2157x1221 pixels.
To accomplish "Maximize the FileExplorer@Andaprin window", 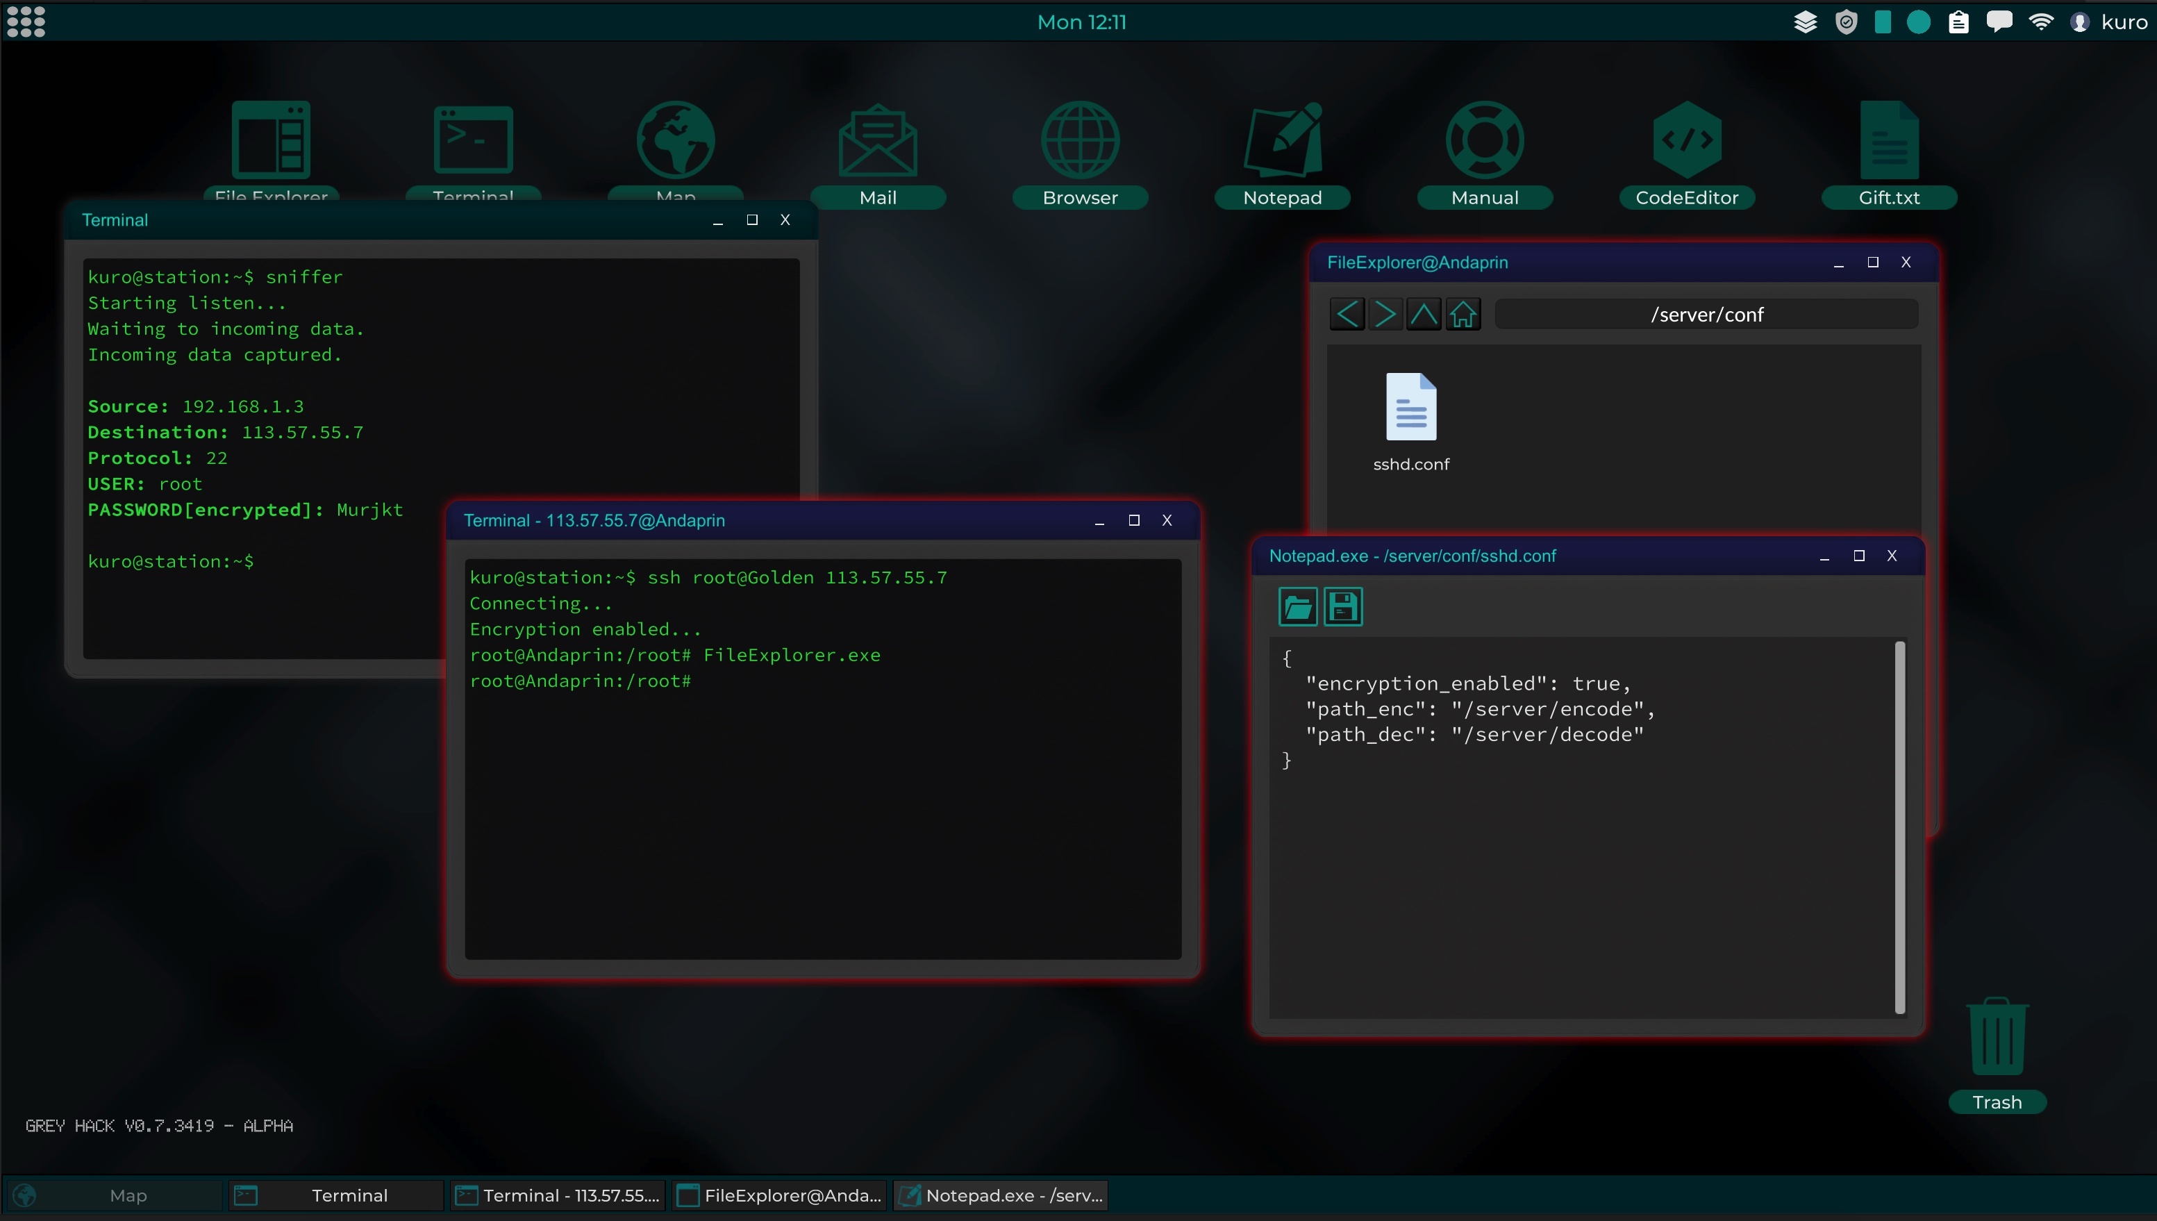I will pyautogui.click(x=1873, y=263).
